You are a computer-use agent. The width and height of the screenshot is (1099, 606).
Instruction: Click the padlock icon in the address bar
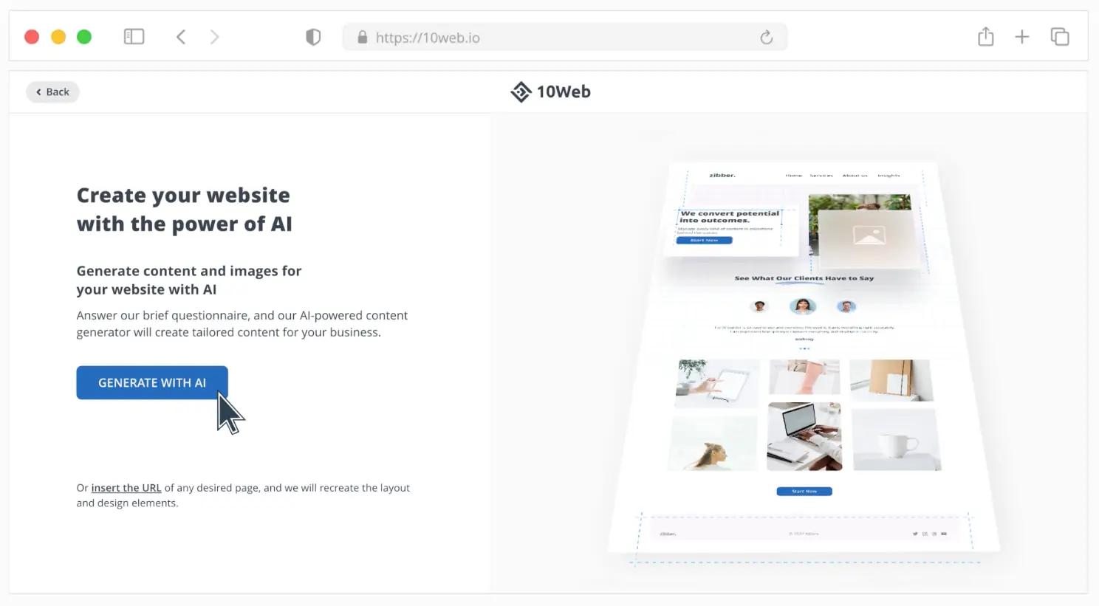(x=362, y=37)
